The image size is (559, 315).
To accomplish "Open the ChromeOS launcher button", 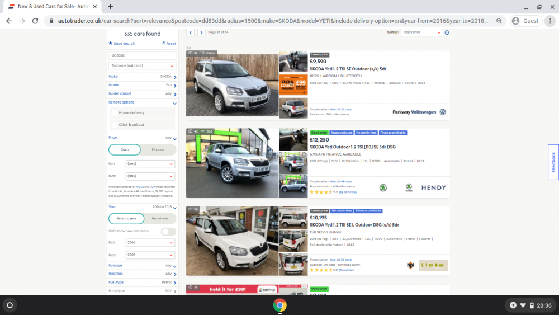I will coord(10,305).
